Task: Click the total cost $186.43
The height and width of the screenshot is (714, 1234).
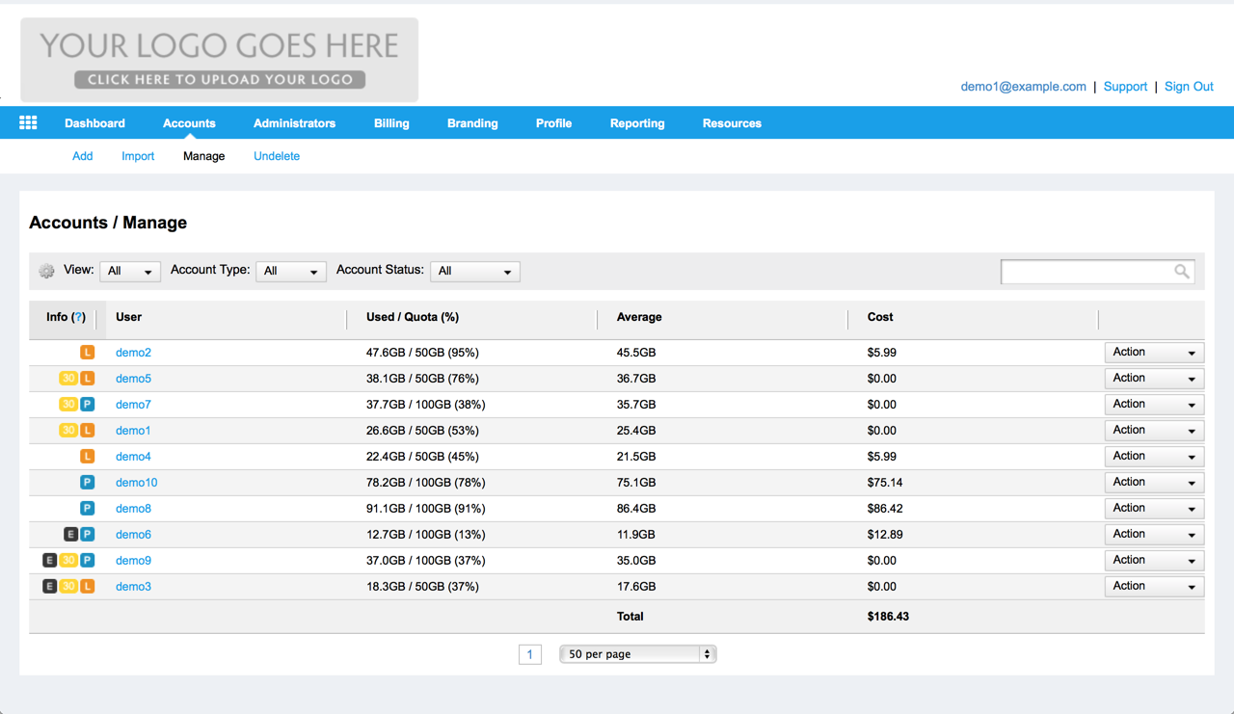Action: click(x=888, y=617)
